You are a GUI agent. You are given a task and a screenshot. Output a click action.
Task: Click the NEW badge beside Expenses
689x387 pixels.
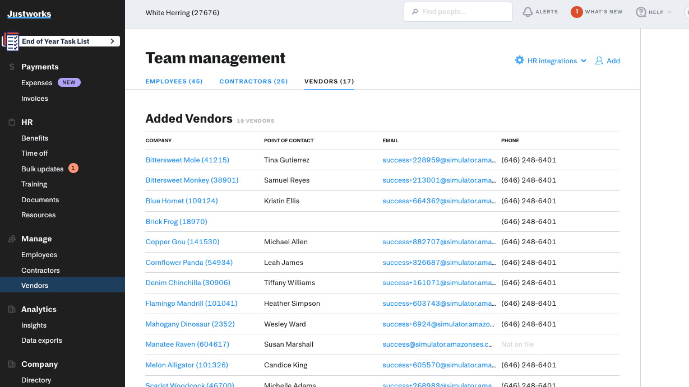point(69,82)
